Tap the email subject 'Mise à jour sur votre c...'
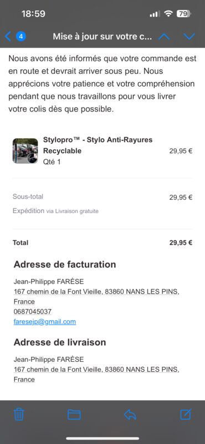 pos(102,37)
